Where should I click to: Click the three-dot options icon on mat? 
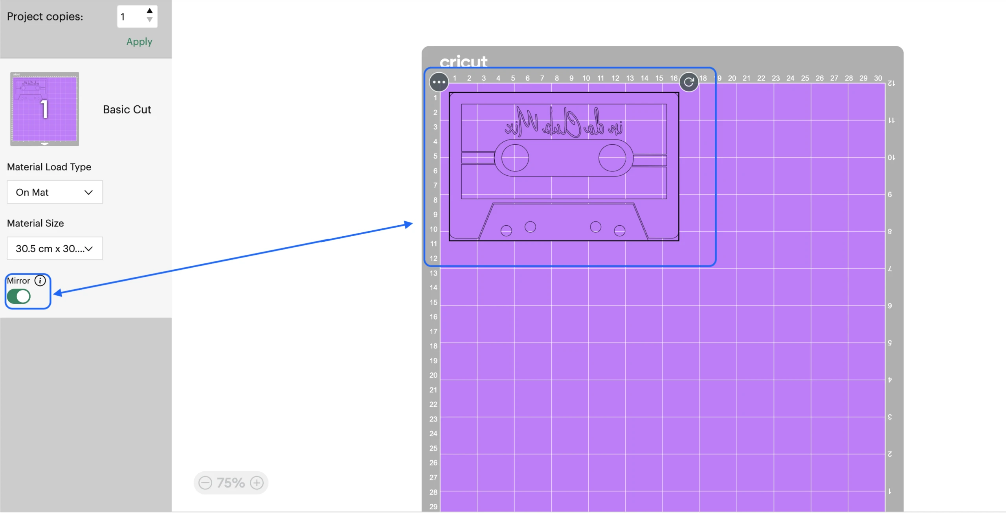coord(439,82)
